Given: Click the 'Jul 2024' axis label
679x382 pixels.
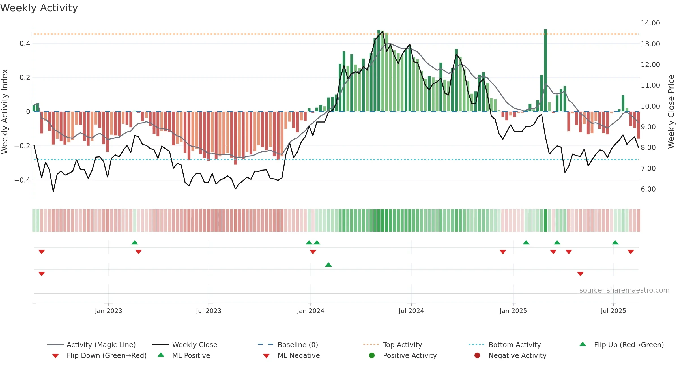Looking at the screenshot, I should (x=411, y=311).
